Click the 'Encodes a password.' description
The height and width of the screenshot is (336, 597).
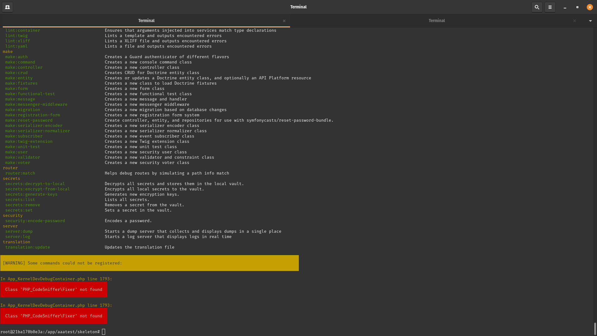(128, 221)
